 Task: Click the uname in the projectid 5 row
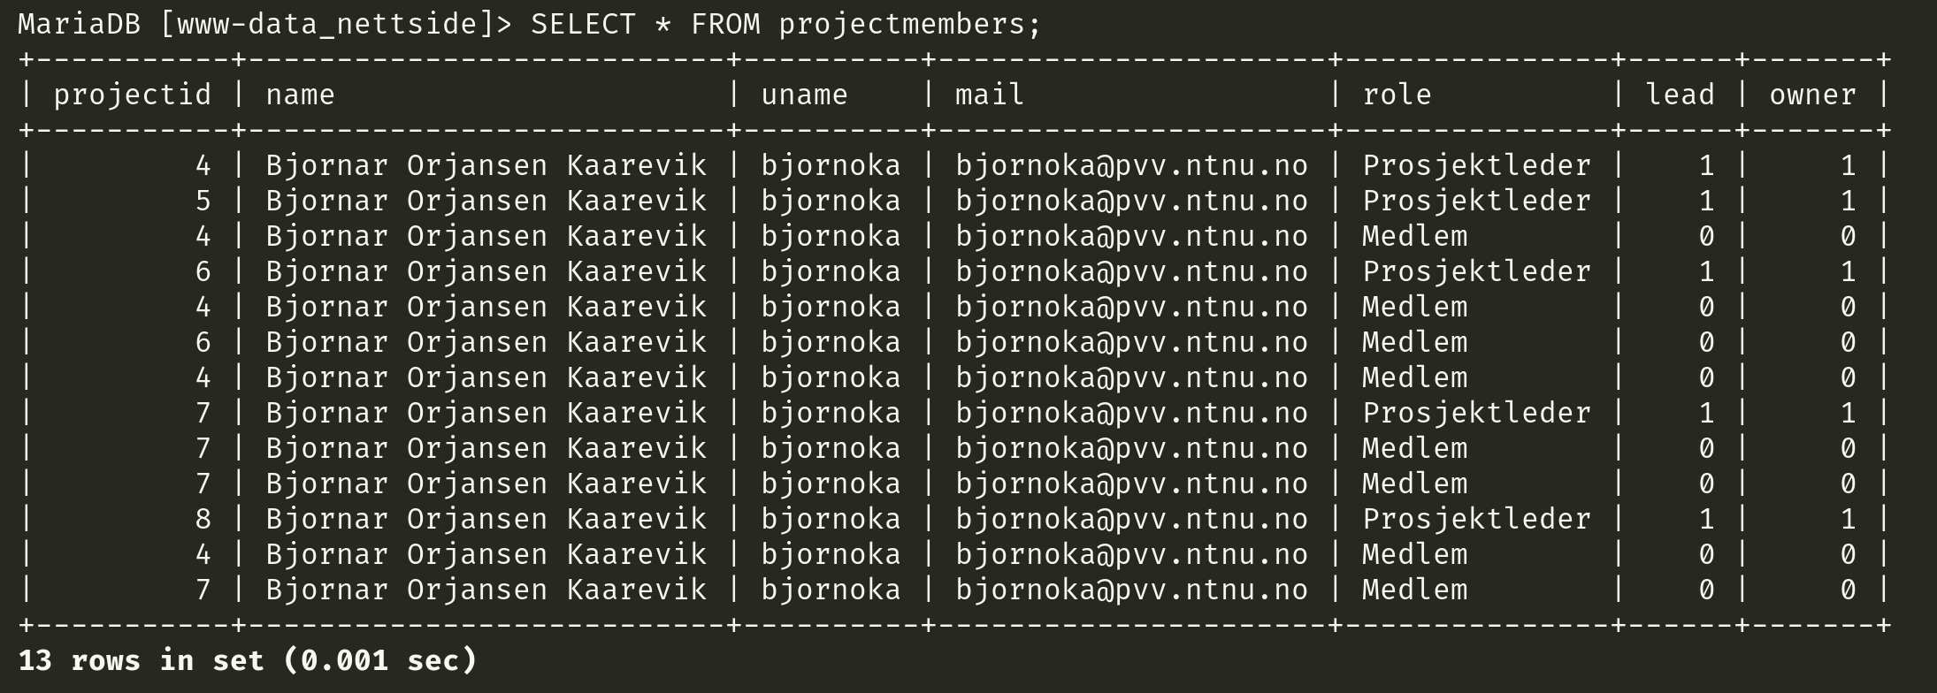coord(831,201)
